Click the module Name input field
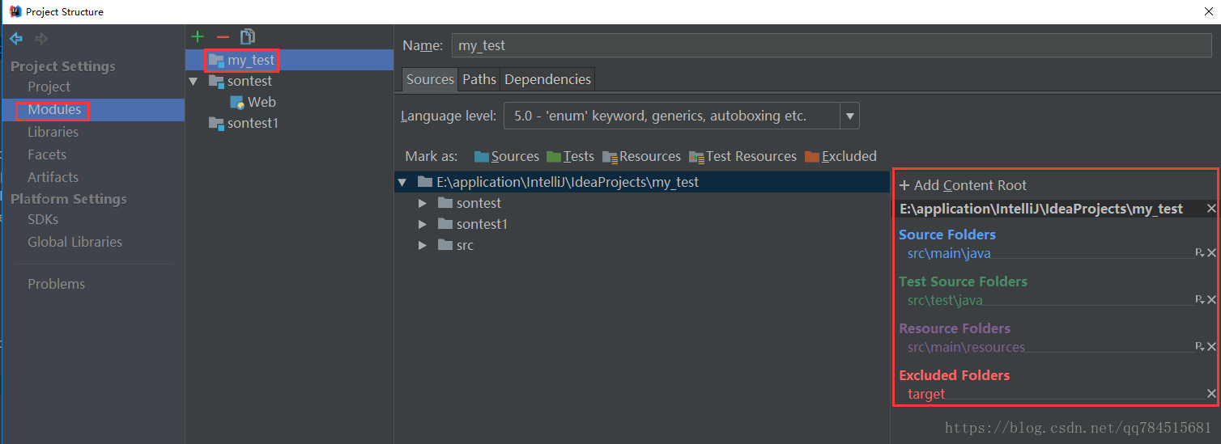Viewport: 1221px width, 444px height. click(832, 45)
